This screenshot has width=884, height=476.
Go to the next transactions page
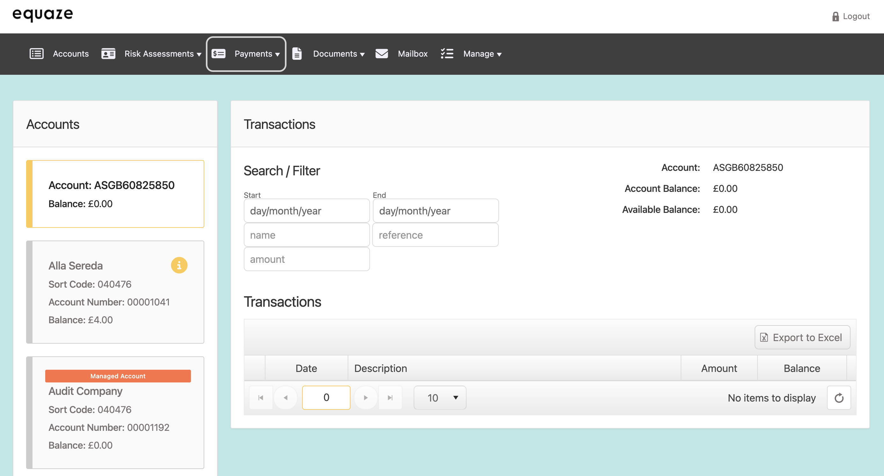click(366, 398)
